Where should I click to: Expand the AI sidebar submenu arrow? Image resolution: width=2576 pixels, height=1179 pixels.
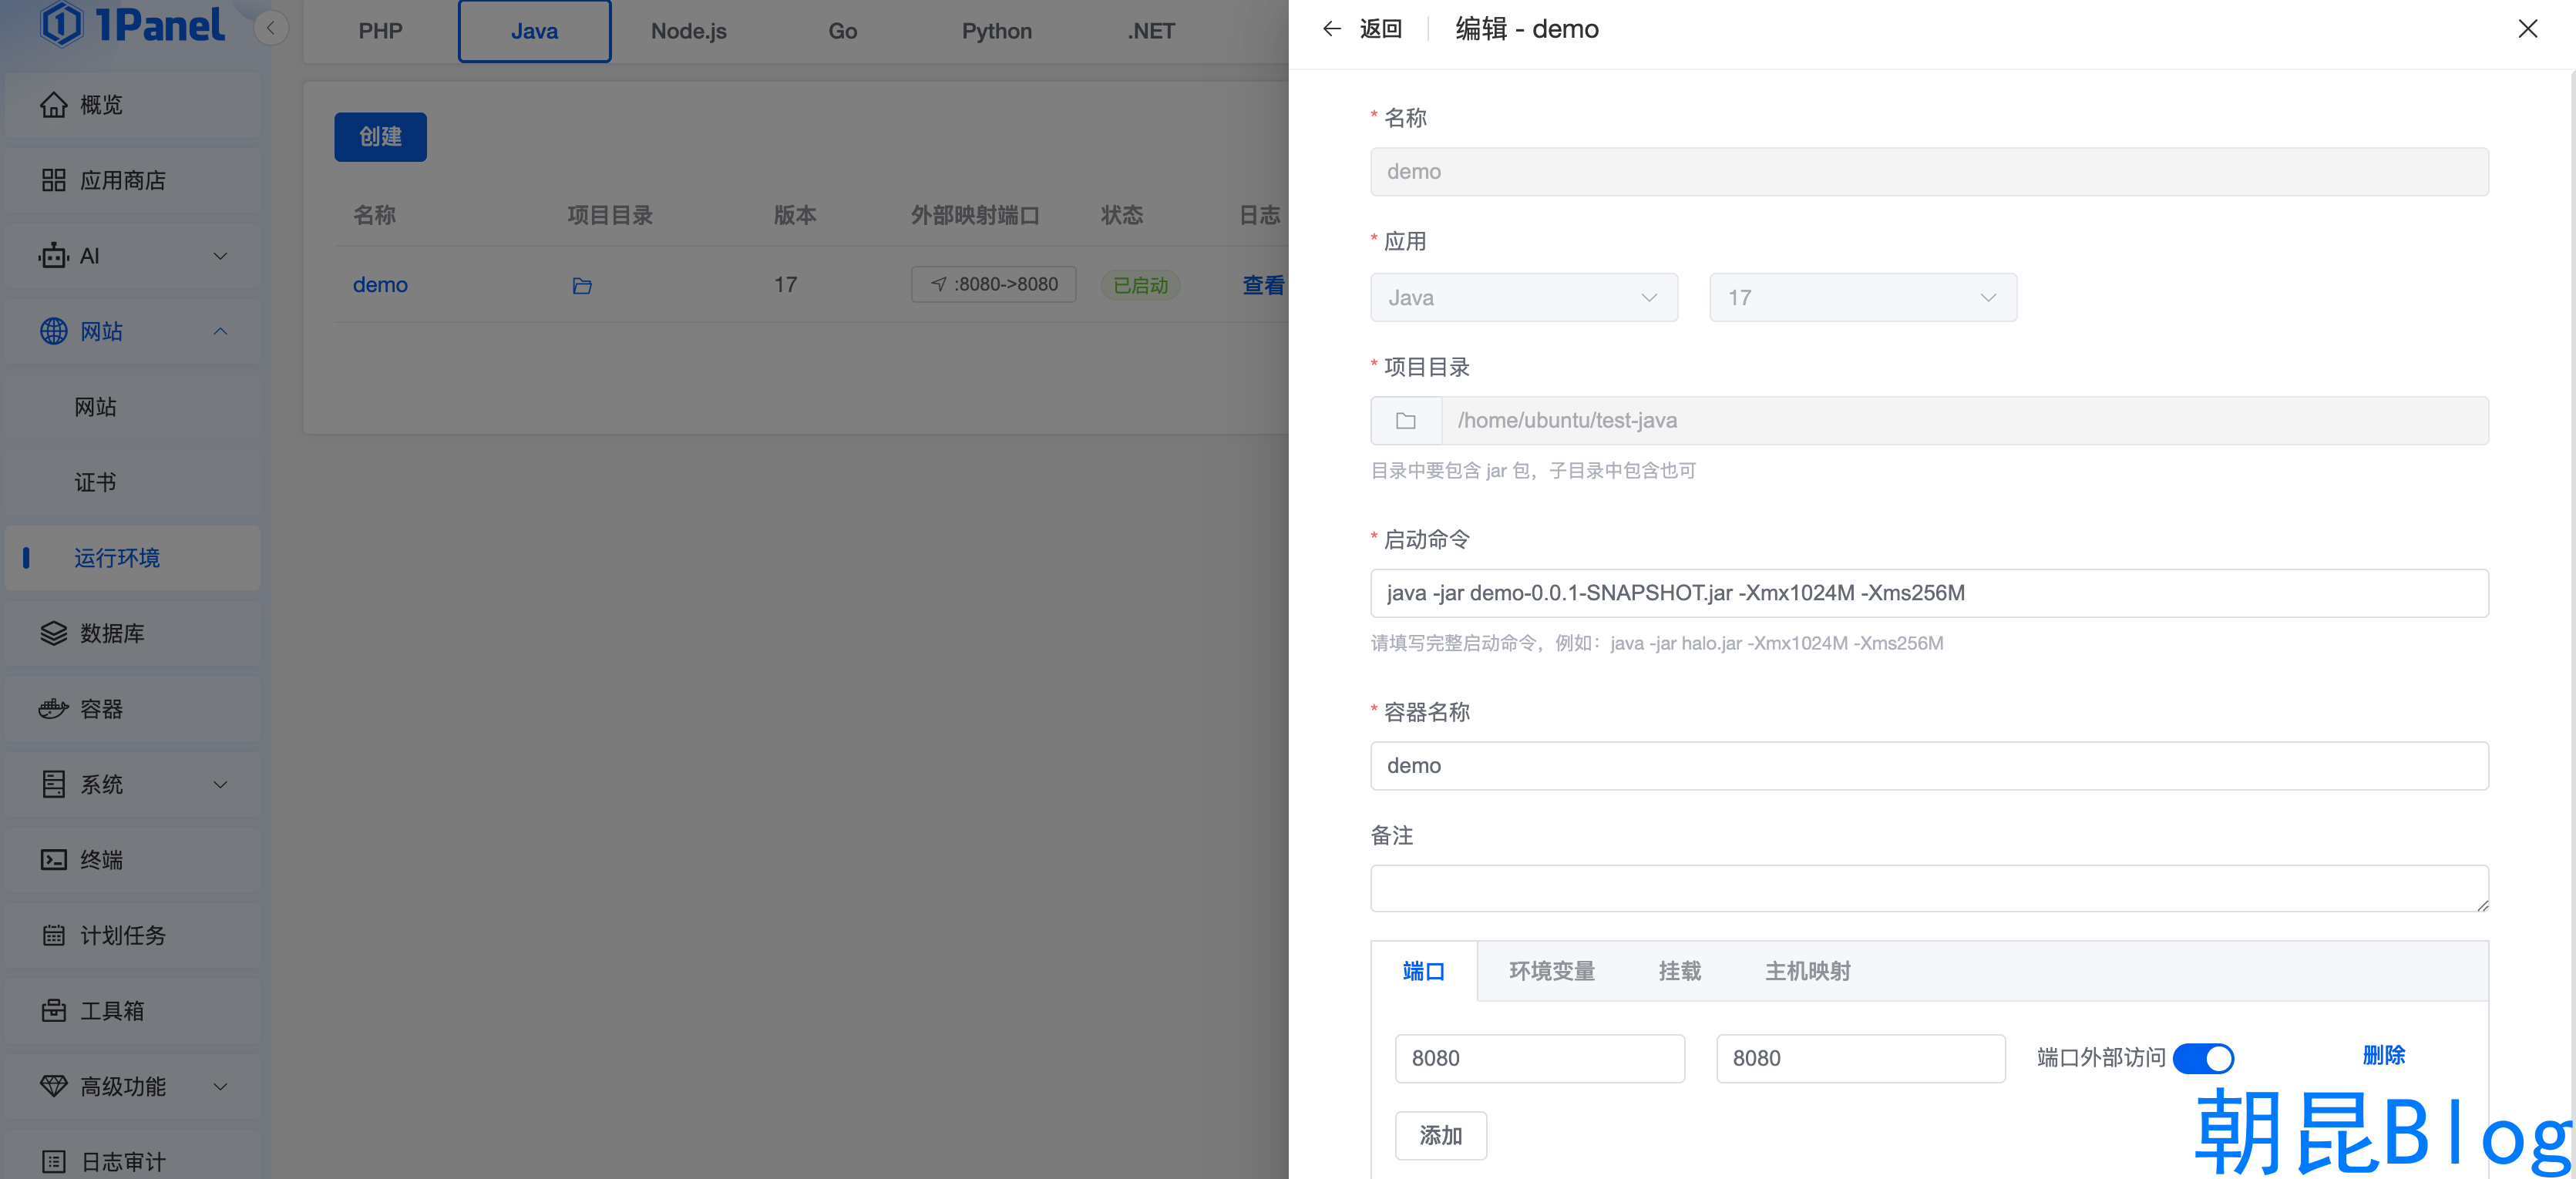[x=221, y=256]
